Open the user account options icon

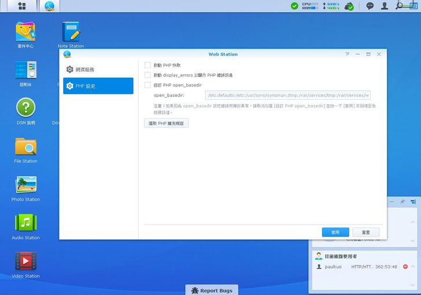click(385, 6)
